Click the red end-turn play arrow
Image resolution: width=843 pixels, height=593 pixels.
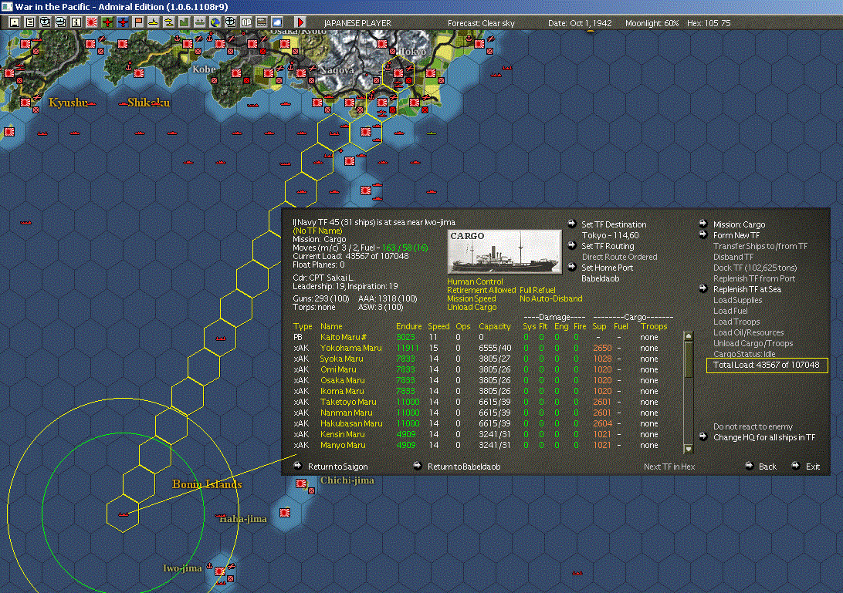[300, 22]
